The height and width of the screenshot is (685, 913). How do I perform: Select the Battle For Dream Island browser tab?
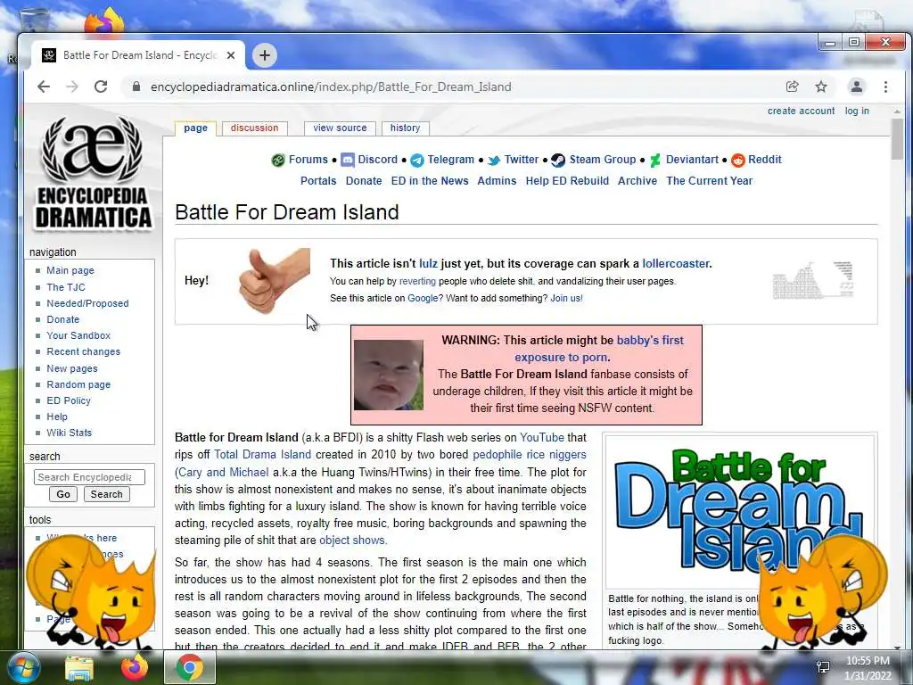point(138,55)
